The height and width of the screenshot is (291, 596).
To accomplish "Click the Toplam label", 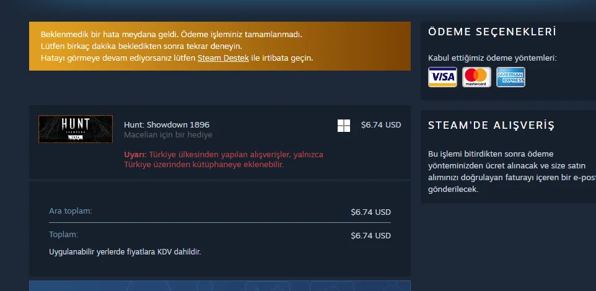I will [x=63, y=235].
